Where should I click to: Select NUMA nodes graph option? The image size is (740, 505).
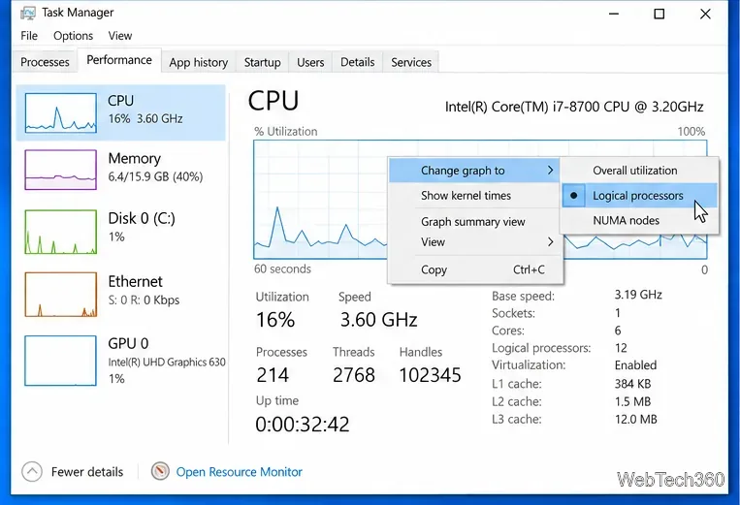640,220
